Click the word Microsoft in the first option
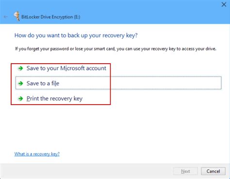Viewport: 230px width, 179px height. point(72,68)
